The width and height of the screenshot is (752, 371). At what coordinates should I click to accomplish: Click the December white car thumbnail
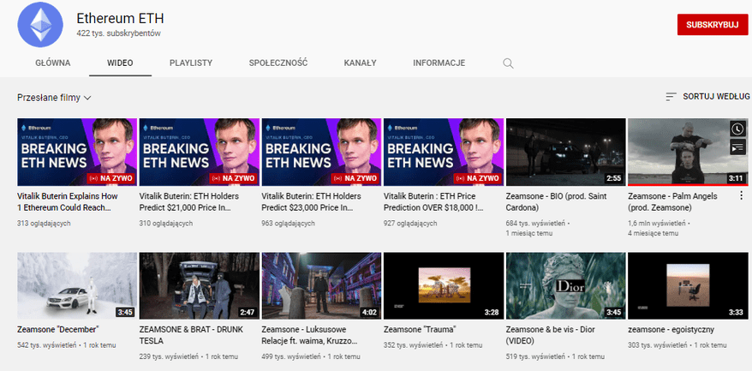pos(77,286)
